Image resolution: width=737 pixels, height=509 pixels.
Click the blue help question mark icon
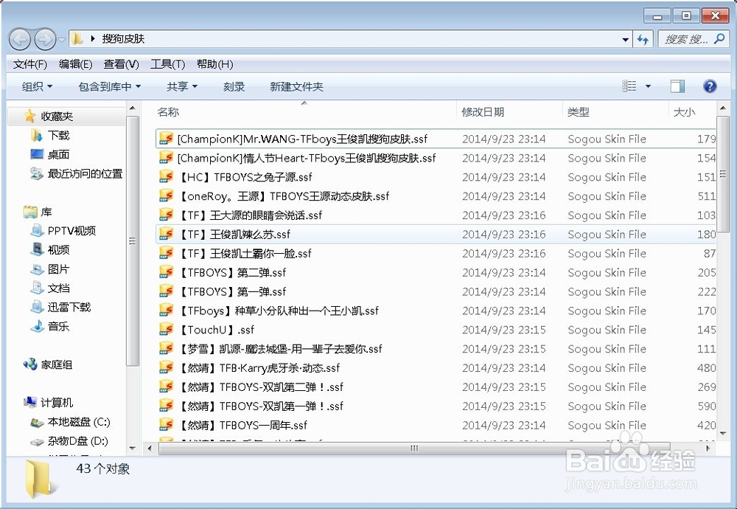click(710, 86)
